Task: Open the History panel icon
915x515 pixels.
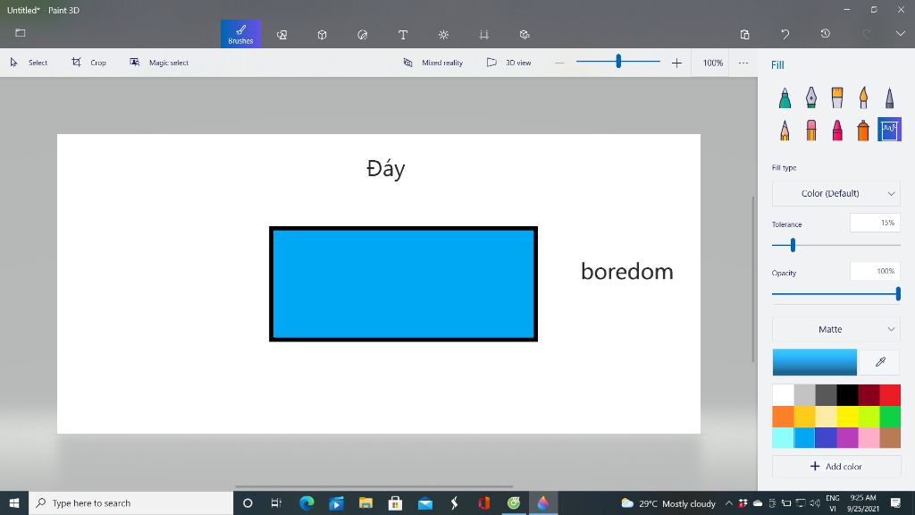Action: [x=825, y=34]
